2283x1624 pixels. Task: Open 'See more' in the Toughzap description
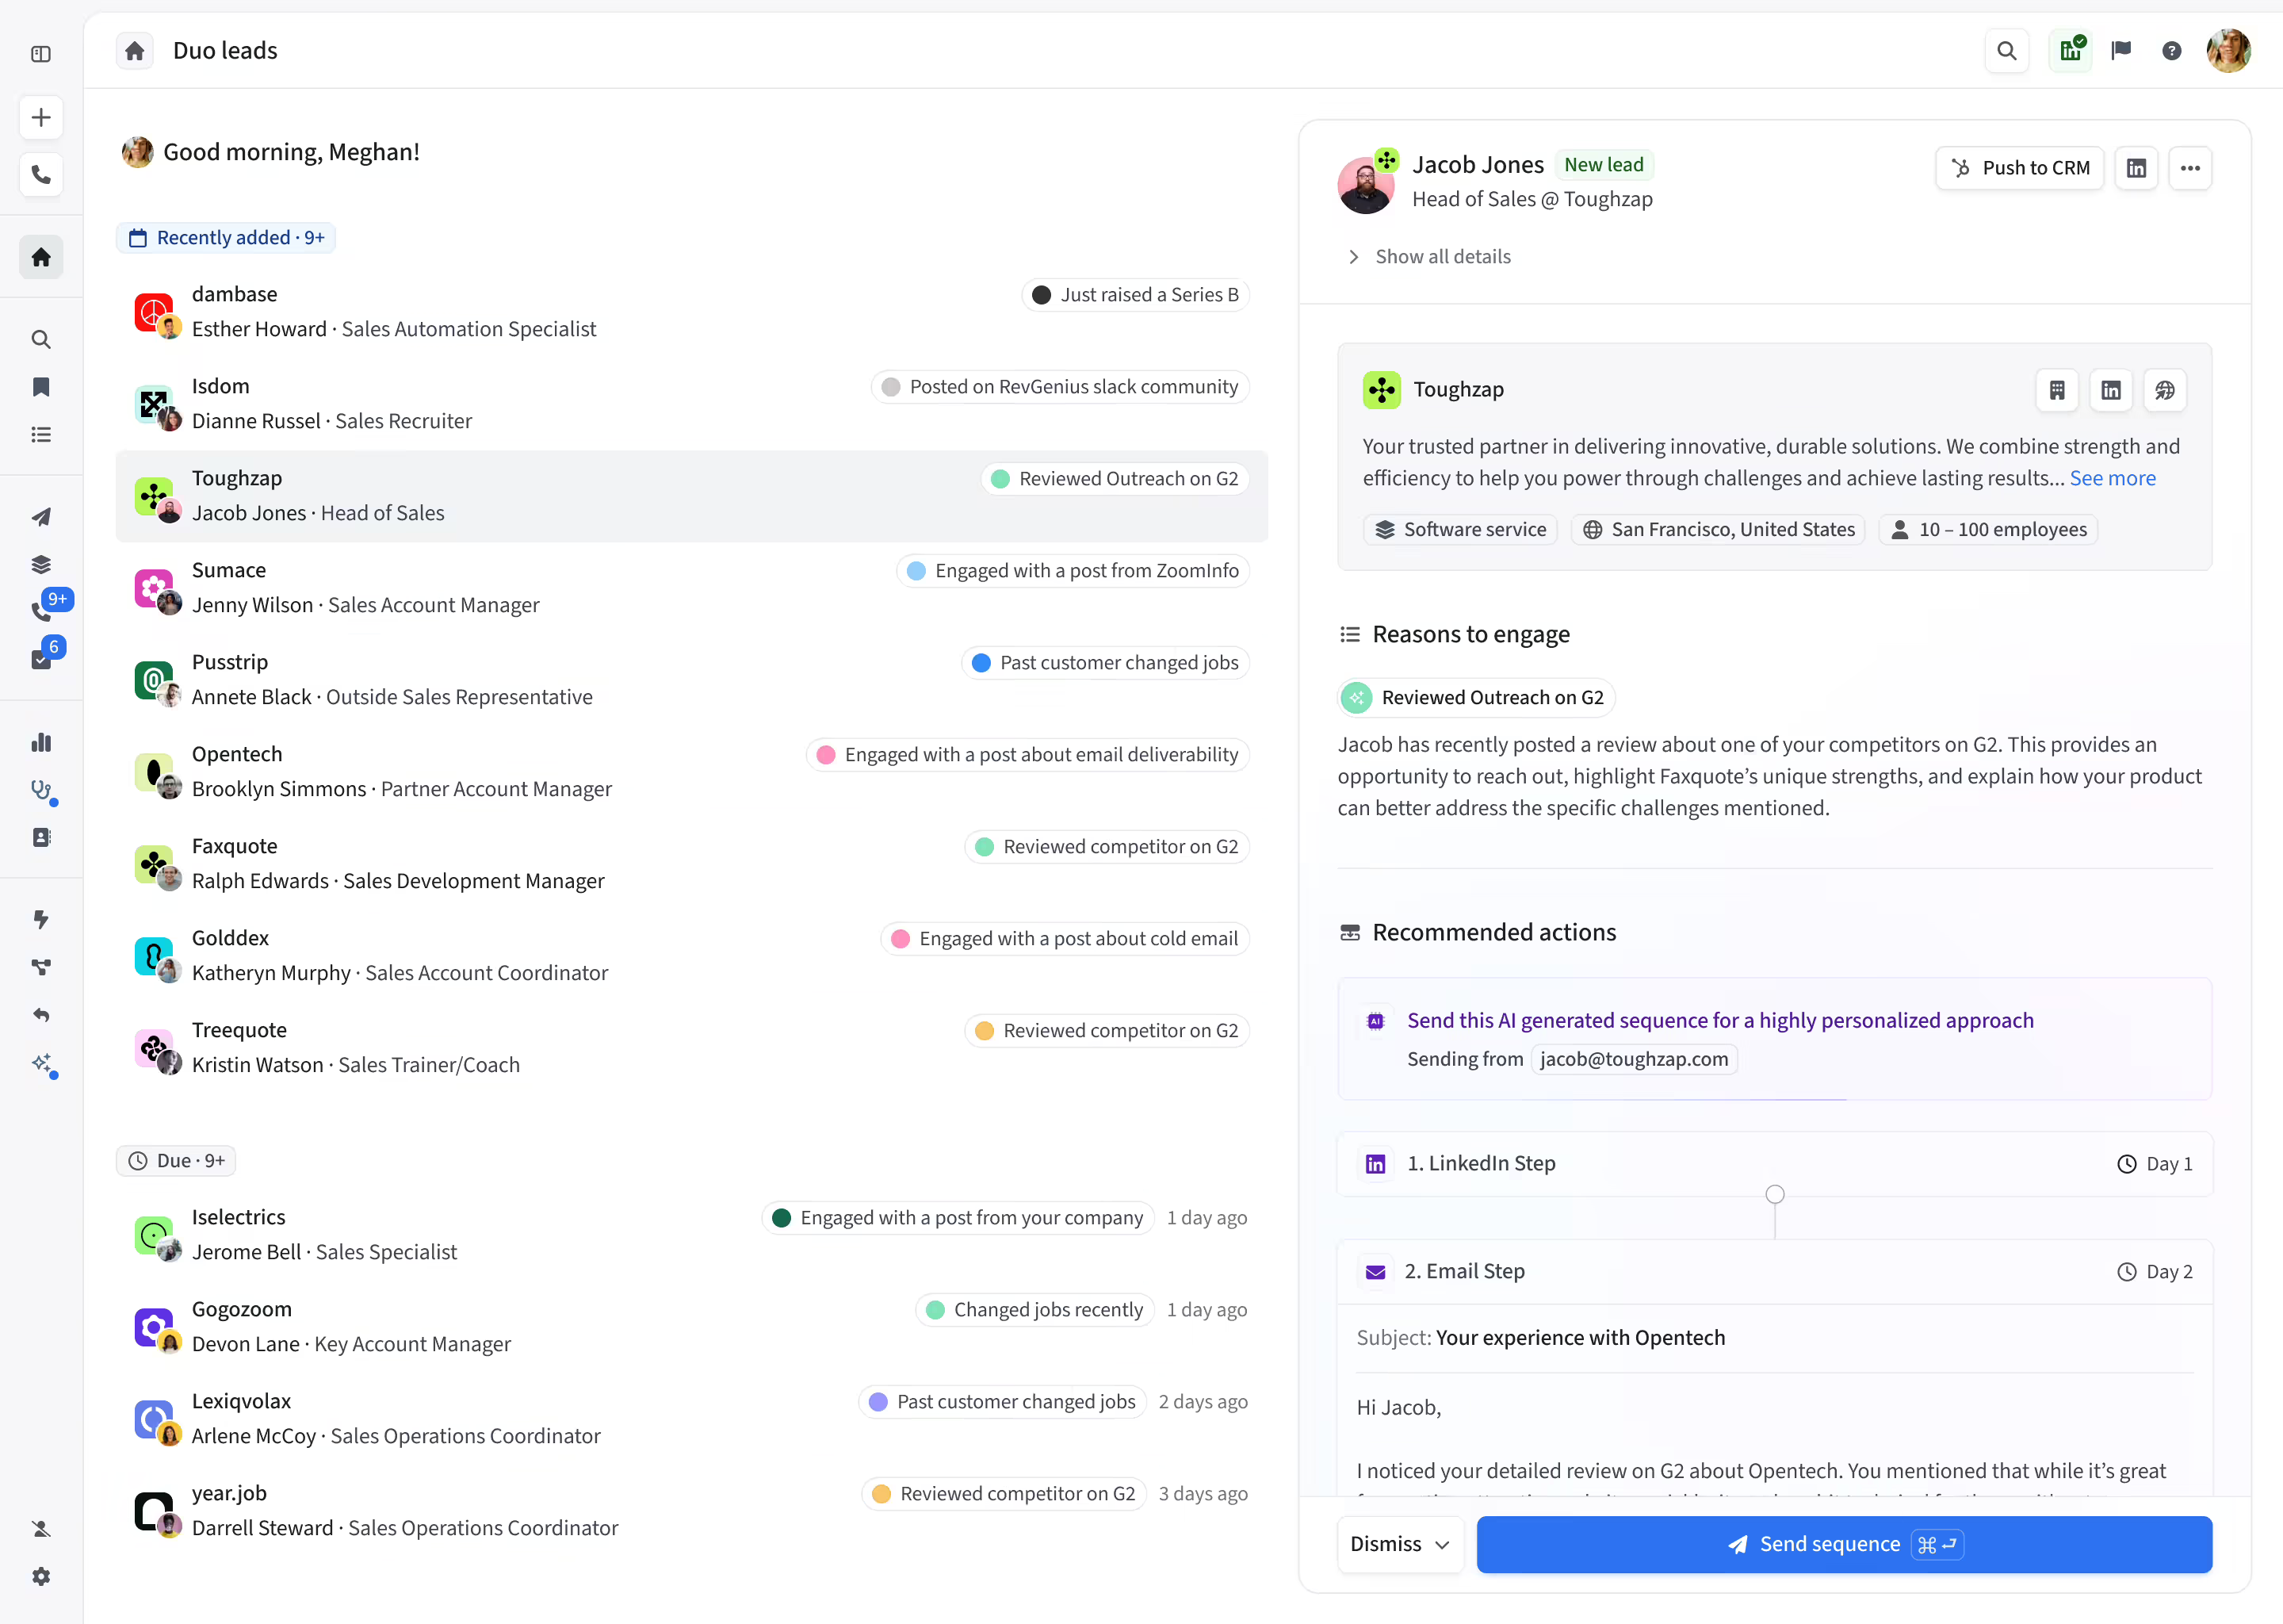pyautogui.click(x=2113, y=478)
